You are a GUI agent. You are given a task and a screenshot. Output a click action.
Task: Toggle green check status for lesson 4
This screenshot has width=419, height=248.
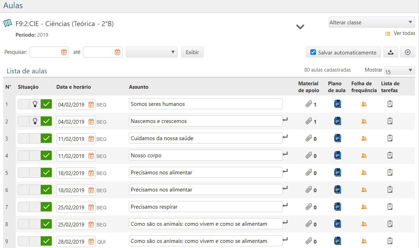pos(46,156)
